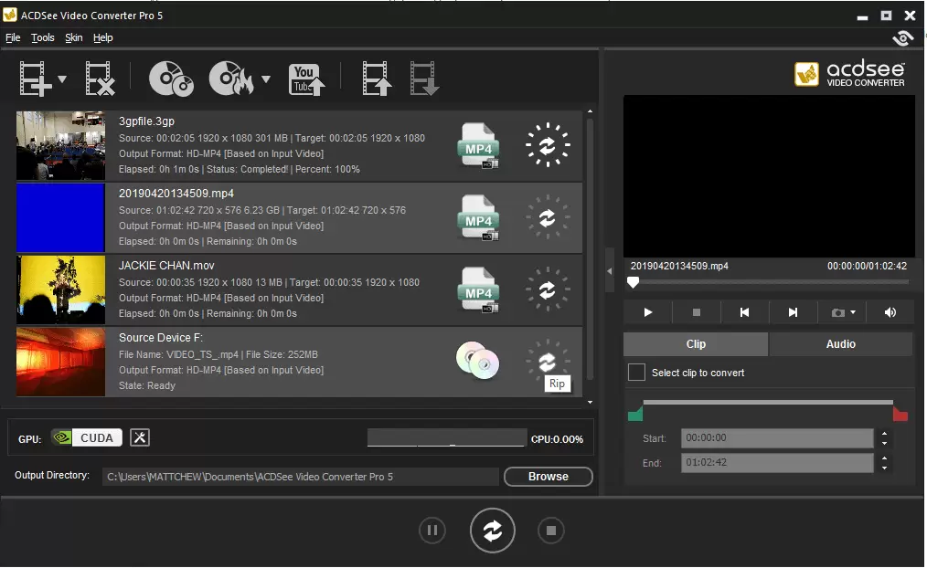
Task: Open the Burn disc dropdown arrow
Action: tap(266, 79)
